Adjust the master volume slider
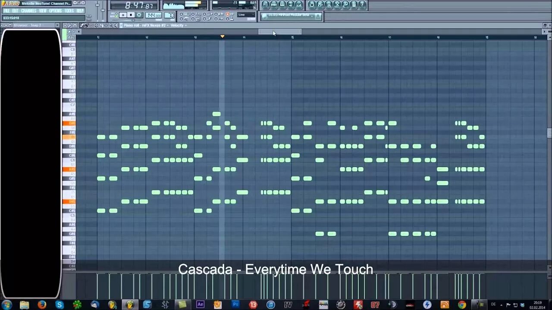 point(97,5)
